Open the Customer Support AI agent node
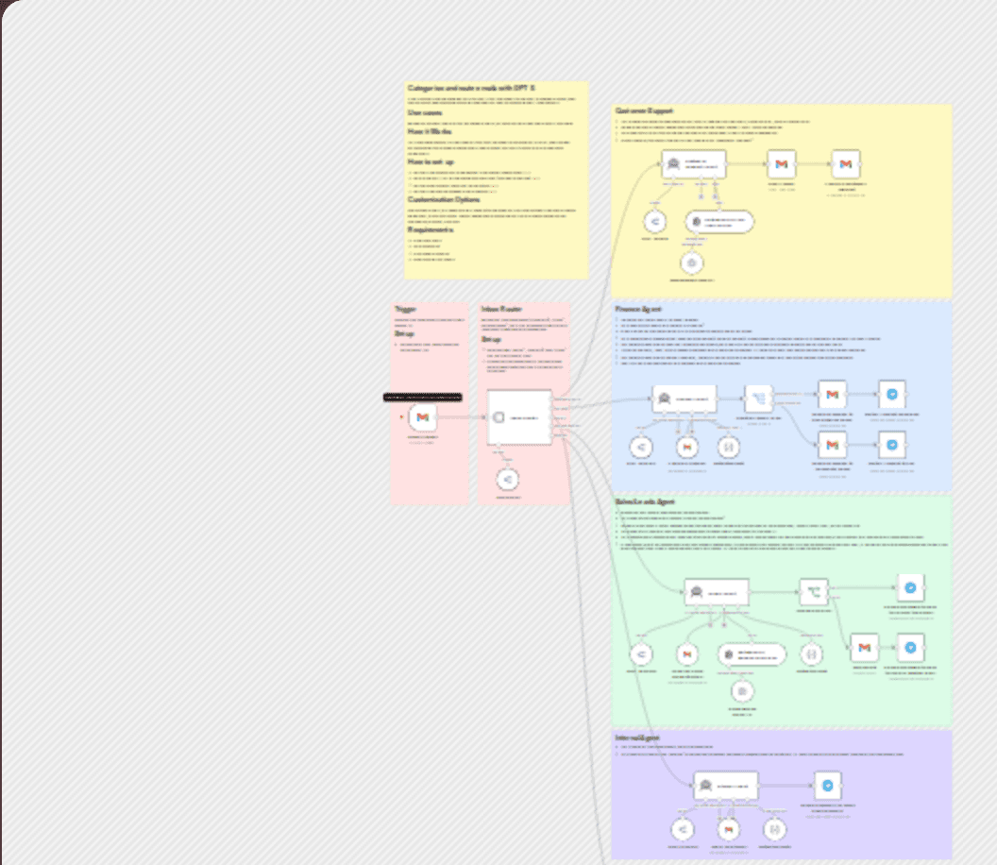Screen dimensions: 997x865 coord(694,164)
